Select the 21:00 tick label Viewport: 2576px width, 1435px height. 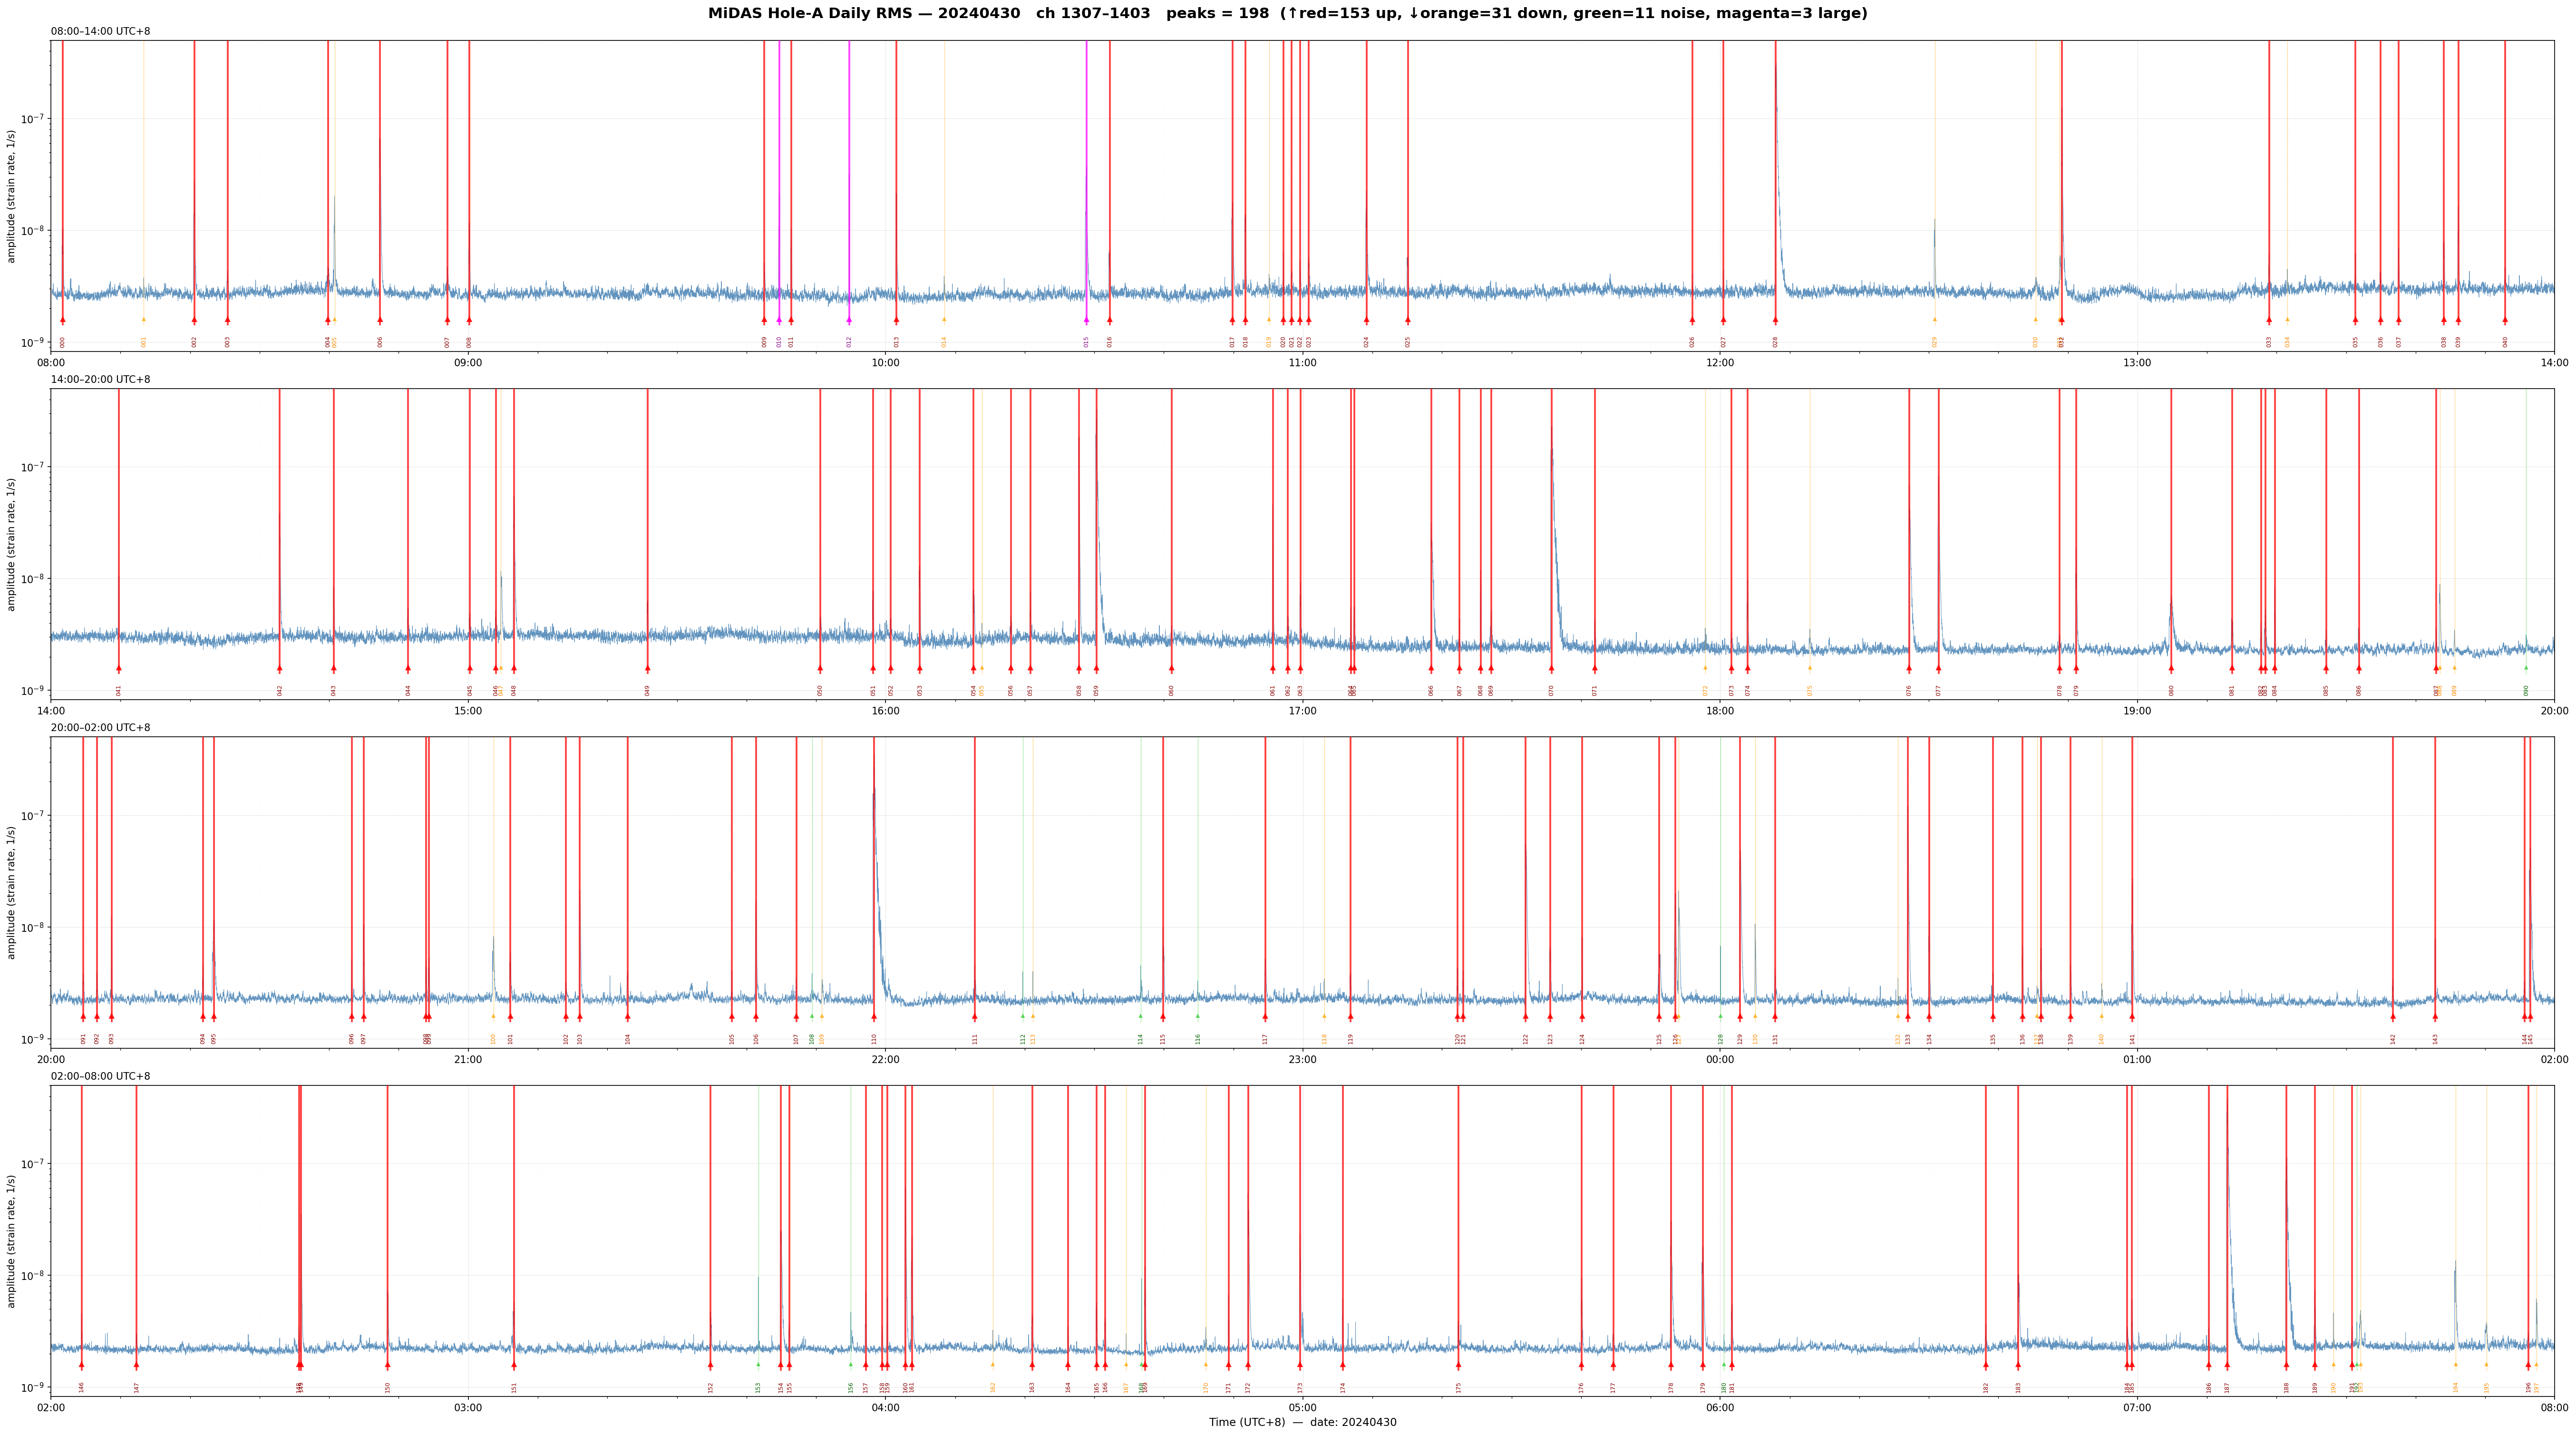[x=468, y=1059]
